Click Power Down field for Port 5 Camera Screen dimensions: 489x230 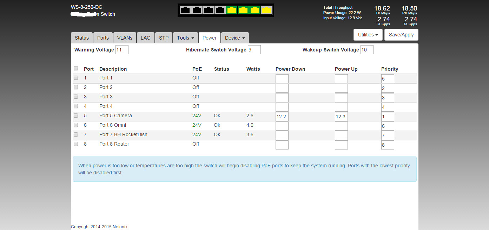[282, 117]
